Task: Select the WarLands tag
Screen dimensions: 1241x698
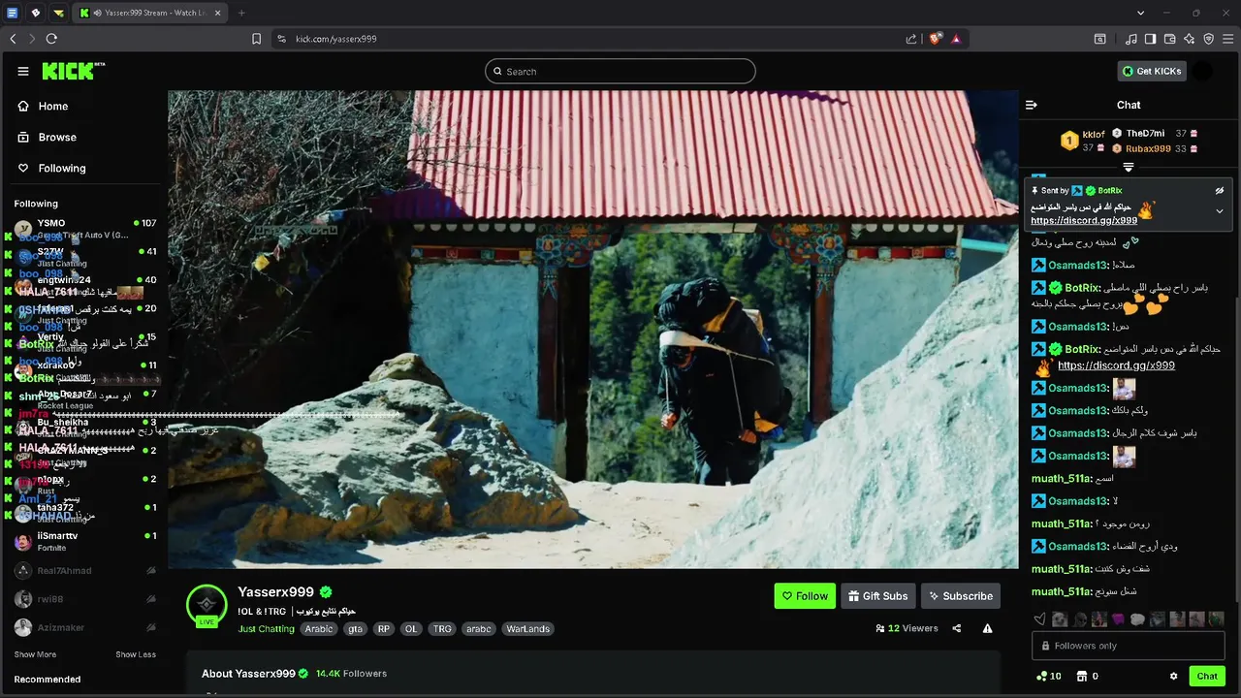Action: click(528, 628)
